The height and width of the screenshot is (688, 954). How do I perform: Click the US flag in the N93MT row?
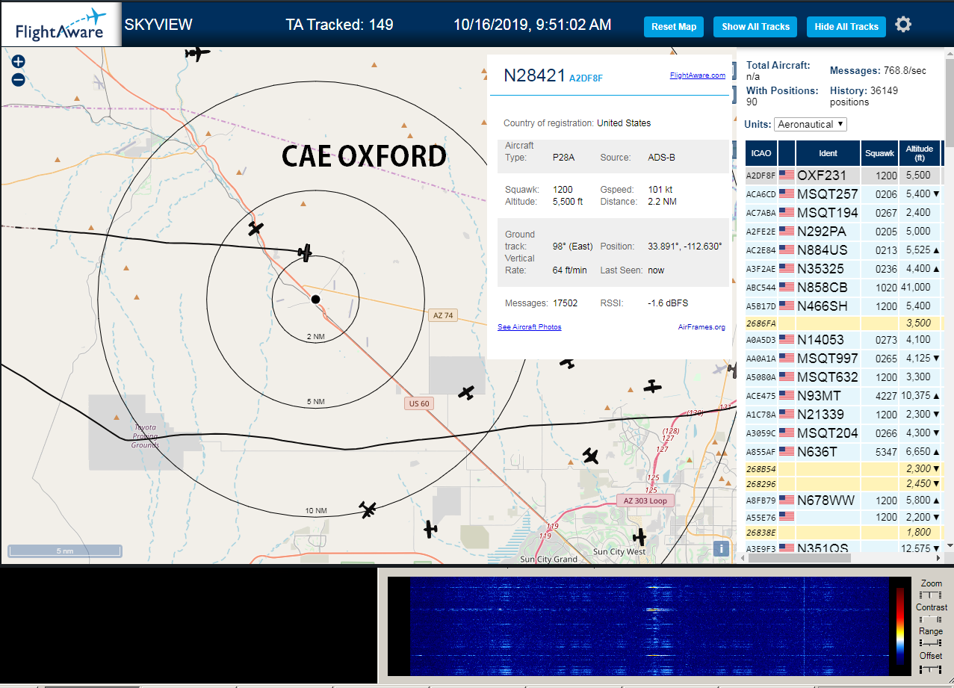[x=787, y=396]
